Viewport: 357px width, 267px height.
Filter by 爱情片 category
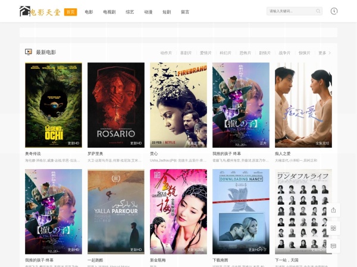point(206,53)
